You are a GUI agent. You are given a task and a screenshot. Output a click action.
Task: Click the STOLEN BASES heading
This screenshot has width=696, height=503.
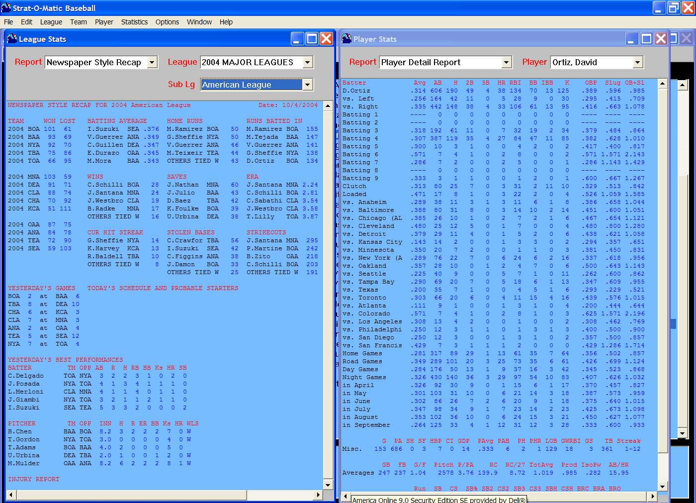tap(191, 232)
